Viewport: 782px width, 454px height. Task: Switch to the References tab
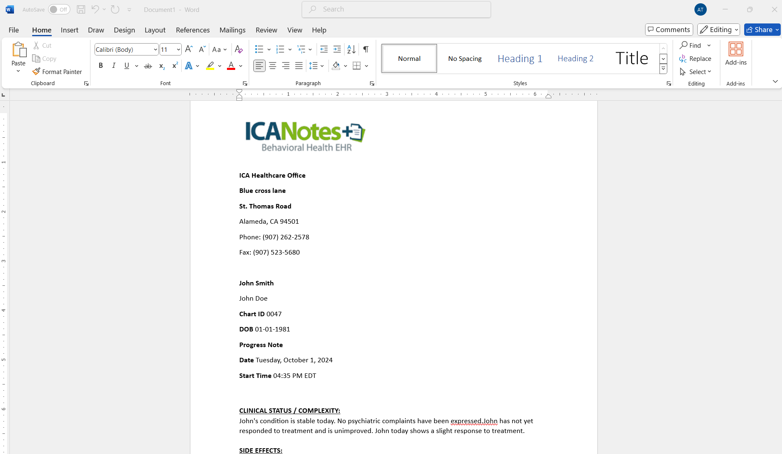point(193,30)
